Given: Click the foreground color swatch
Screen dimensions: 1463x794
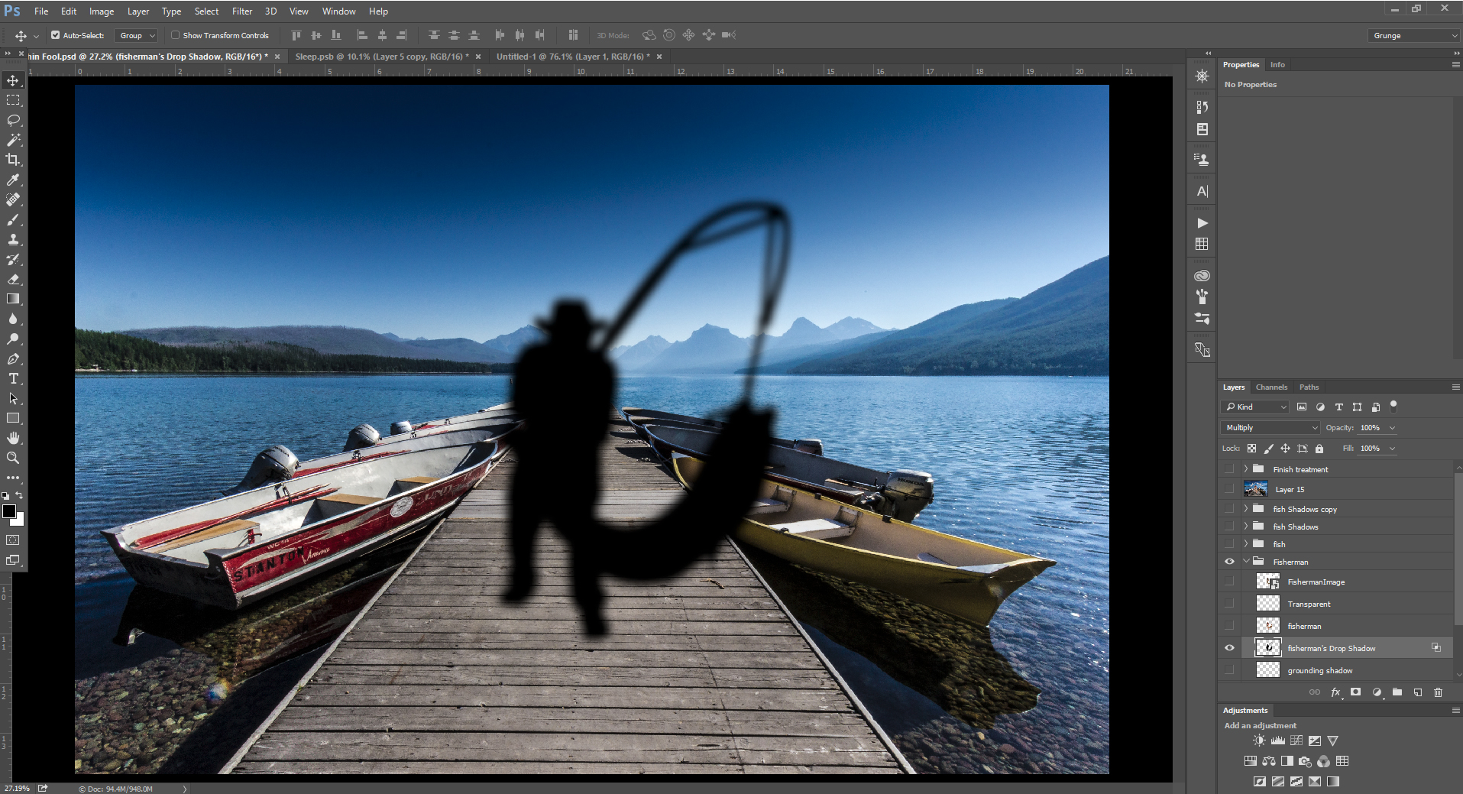Looking at the screenshot, I should pyautogui.click(x=9, y=512).
